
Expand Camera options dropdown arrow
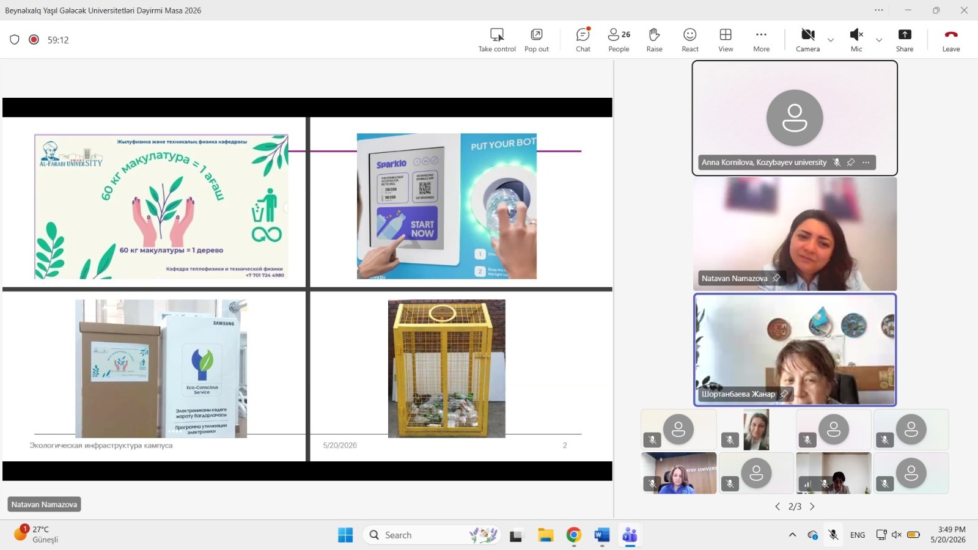pos(831,40)
